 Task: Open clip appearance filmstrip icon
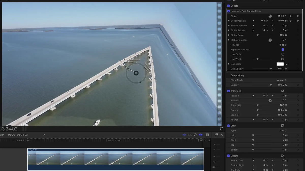[x=207, y=135]
